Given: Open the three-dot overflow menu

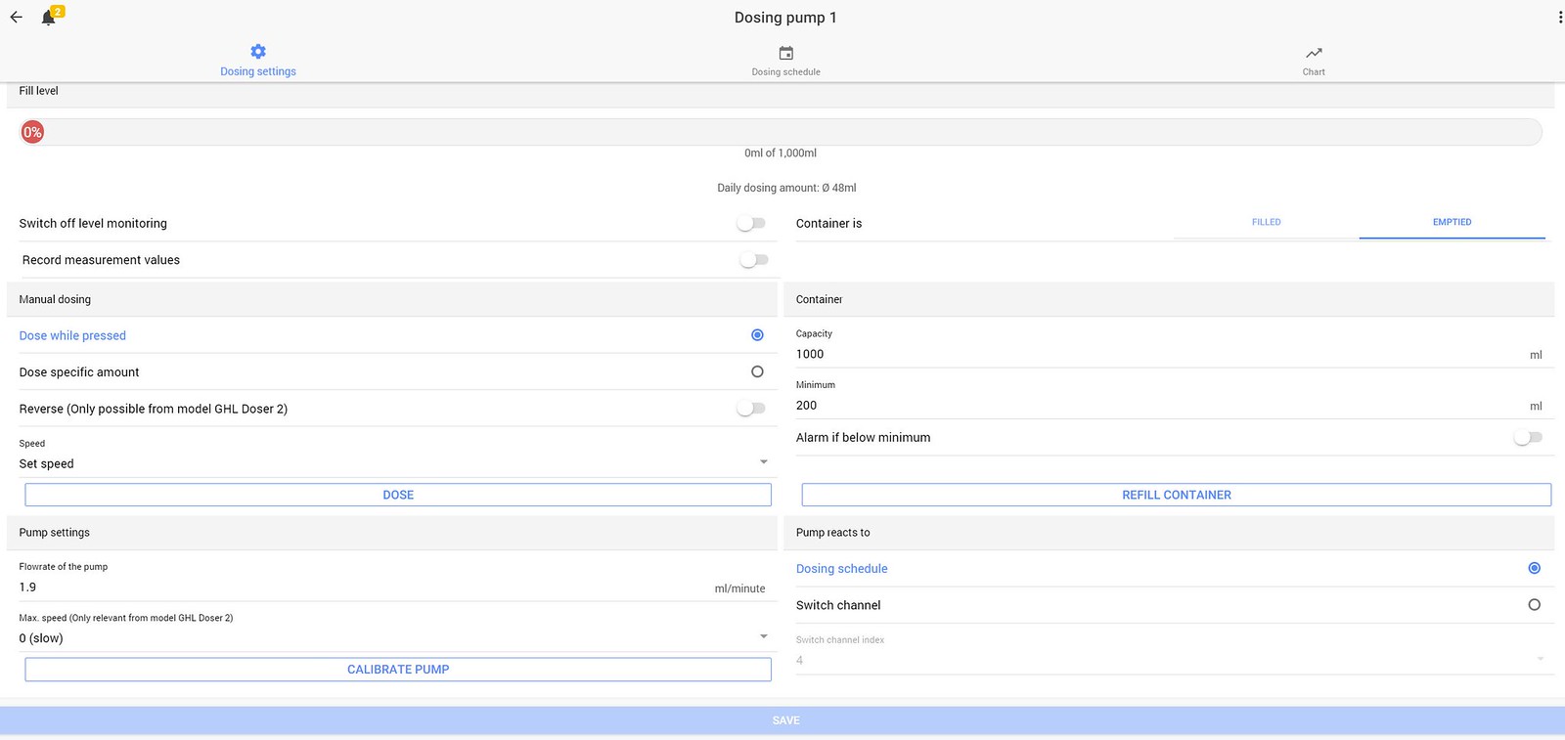Looking at the screenshot, I should coord(1560,18).
